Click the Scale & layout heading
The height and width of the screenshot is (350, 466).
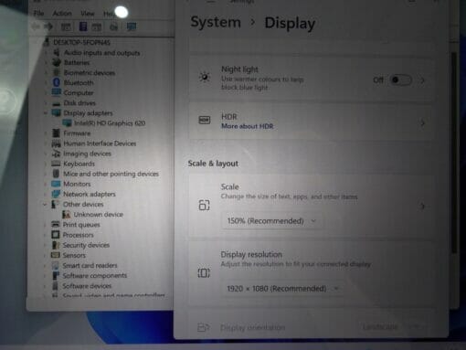click(x=213, y=164)
